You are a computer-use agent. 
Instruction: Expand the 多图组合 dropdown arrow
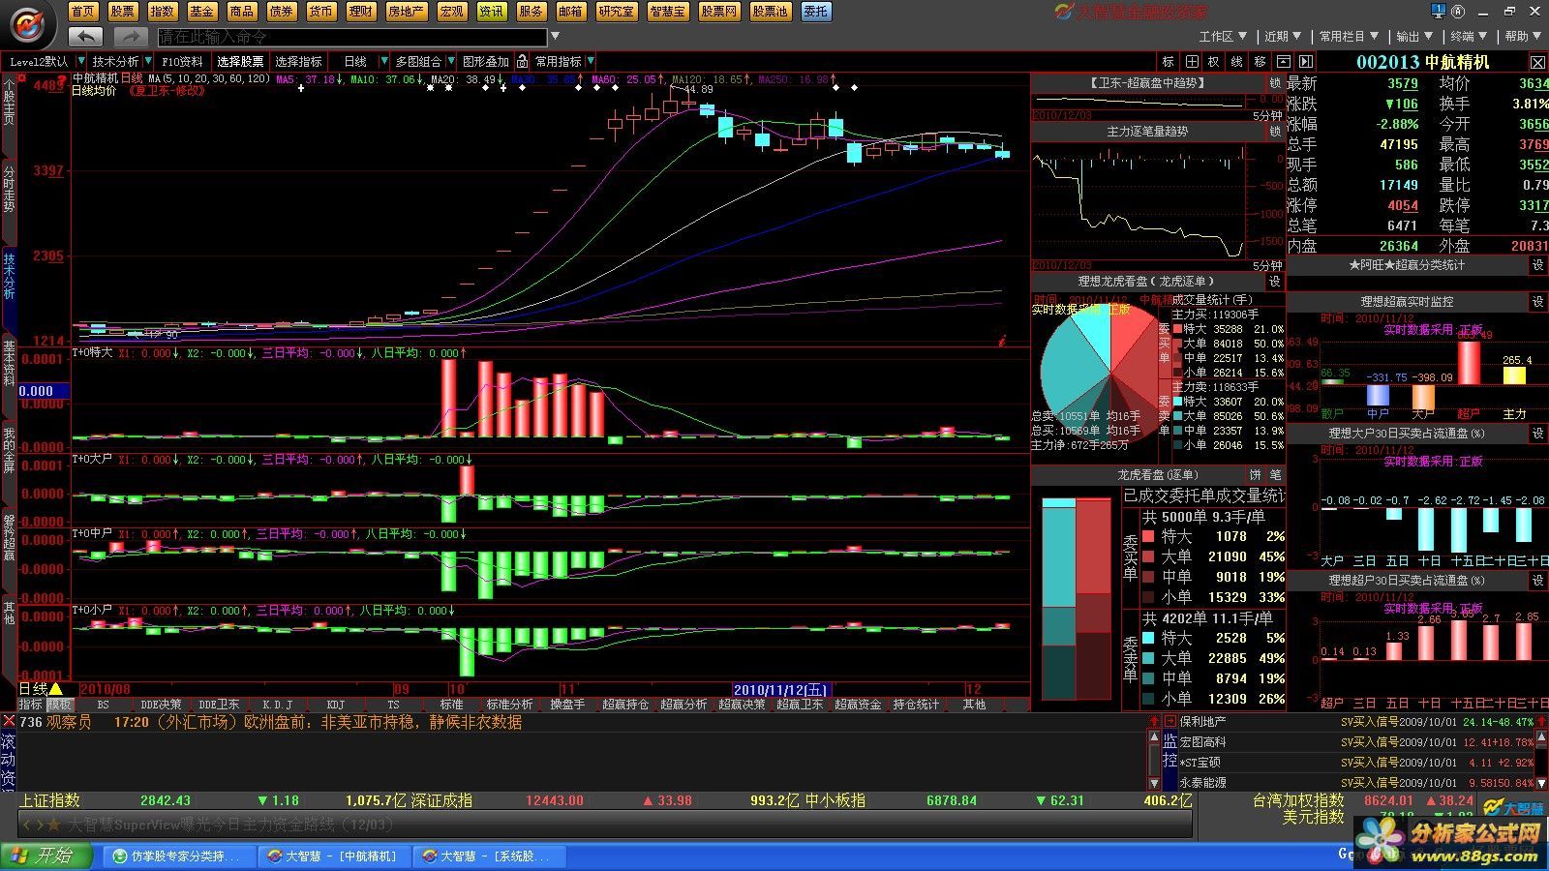pos(450,61)
